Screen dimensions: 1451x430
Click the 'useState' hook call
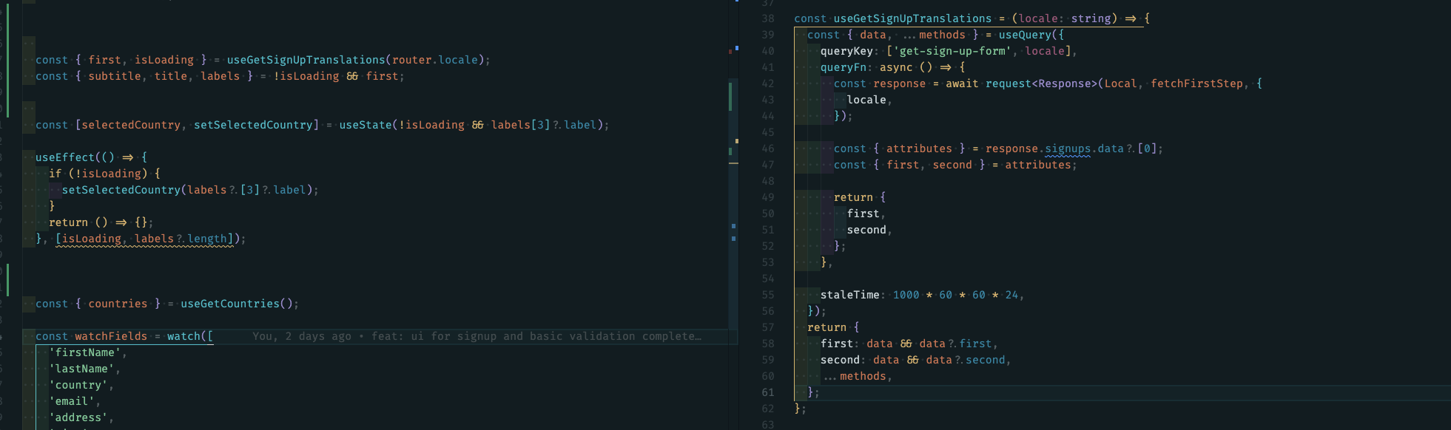(366, 125)
